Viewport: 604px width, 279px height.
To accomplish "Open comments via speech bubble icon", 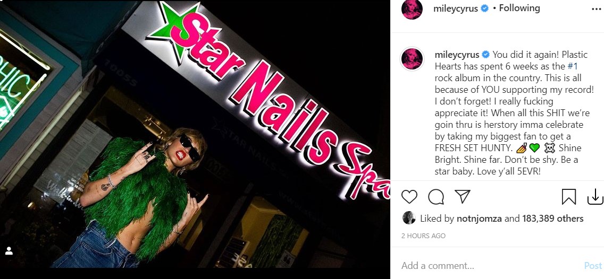I will (435, 196).
